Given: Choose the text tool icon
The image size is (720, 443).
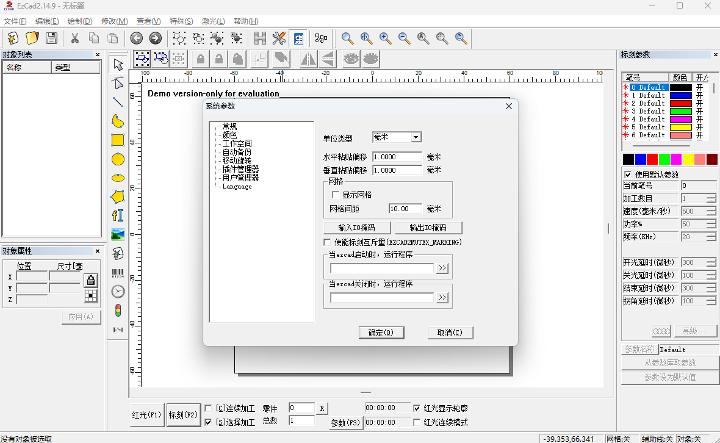Looking at the screenshot, I should 118,215.
